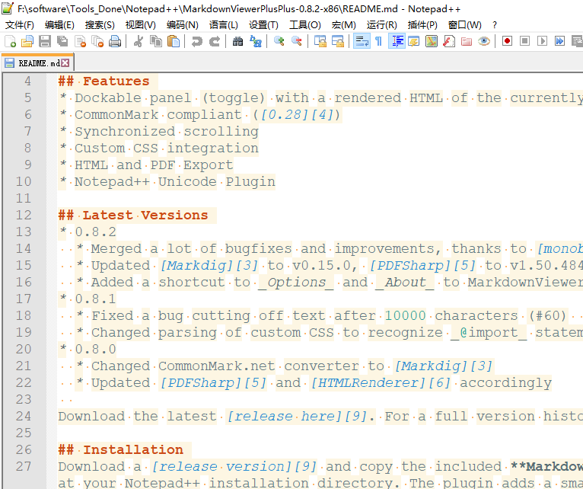Cut the selection with the scissors icon
583x489 pixels.
[x=139, y=41]
